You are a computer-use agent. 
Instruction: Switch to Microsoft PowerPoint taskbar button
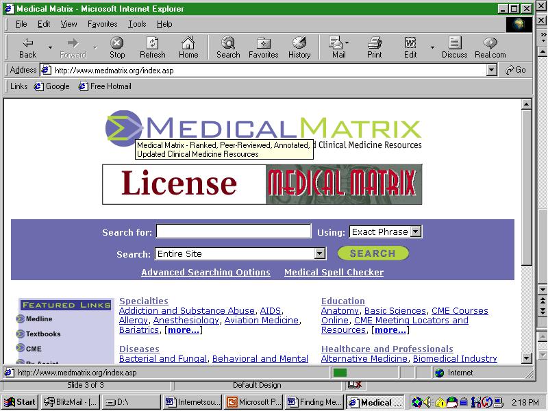pyautogui.click(x=254, y=402)
